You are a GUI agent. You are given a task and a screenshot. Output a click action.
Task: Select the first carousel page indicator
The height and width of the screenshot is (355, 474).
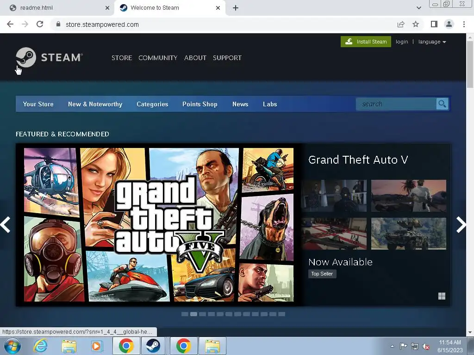coord(185,314)
